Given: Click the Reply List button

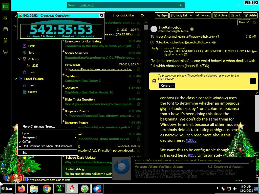Looking at the screenshot, I should [x=179, y=15].
